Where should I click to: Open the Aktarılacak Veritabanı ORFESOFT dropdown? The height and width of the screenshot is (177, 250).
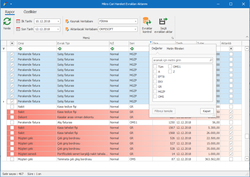pyautogui.click(x=135, y=29)
